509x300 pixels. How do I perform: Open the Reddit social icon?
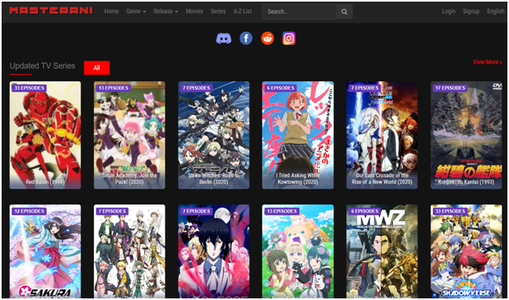(267, 39)
